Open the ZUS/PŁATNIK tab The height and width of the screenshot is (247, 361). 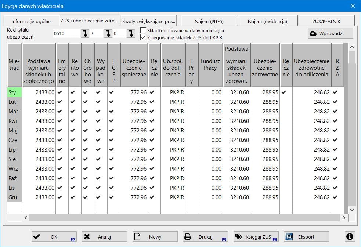click(326, 21)
